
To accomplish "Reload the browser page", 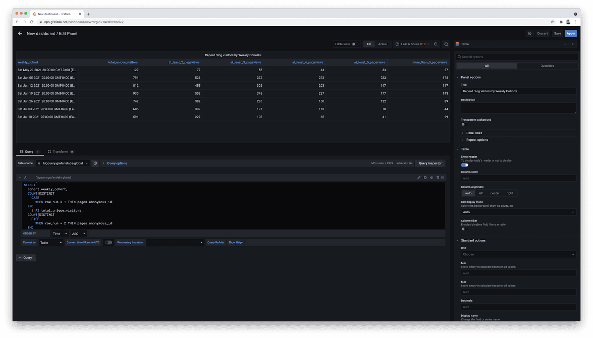I will point(32,22).
